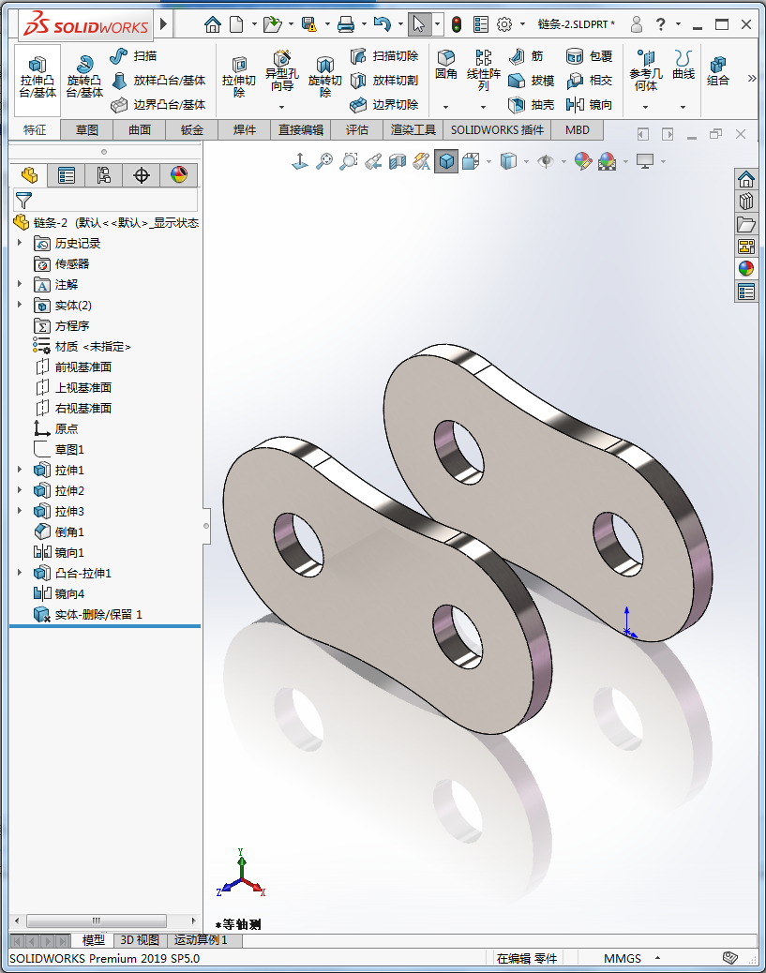This screenshot has width=766, height=973.
Task: Switch to the 评估 (Evaluate) tab
Action: point(357,129)
